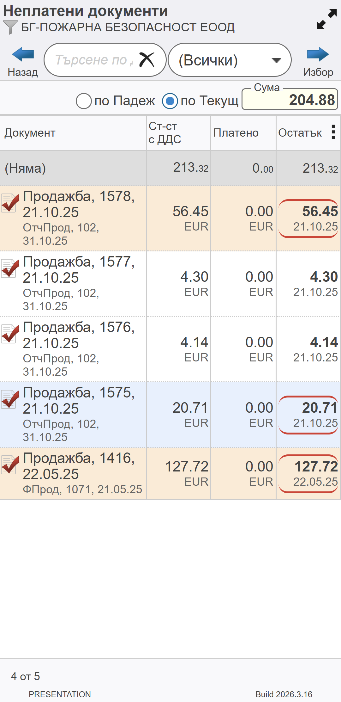Click the filter funnel icon
The width and height of the screenshot is (341, 702).
coord(10,27)
